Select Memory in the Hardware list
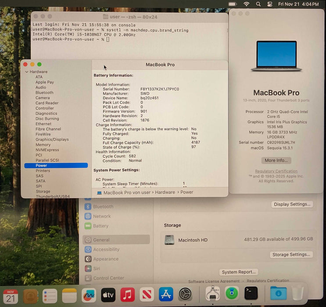This screenshot has height=307, width=326. coord(43,144)
